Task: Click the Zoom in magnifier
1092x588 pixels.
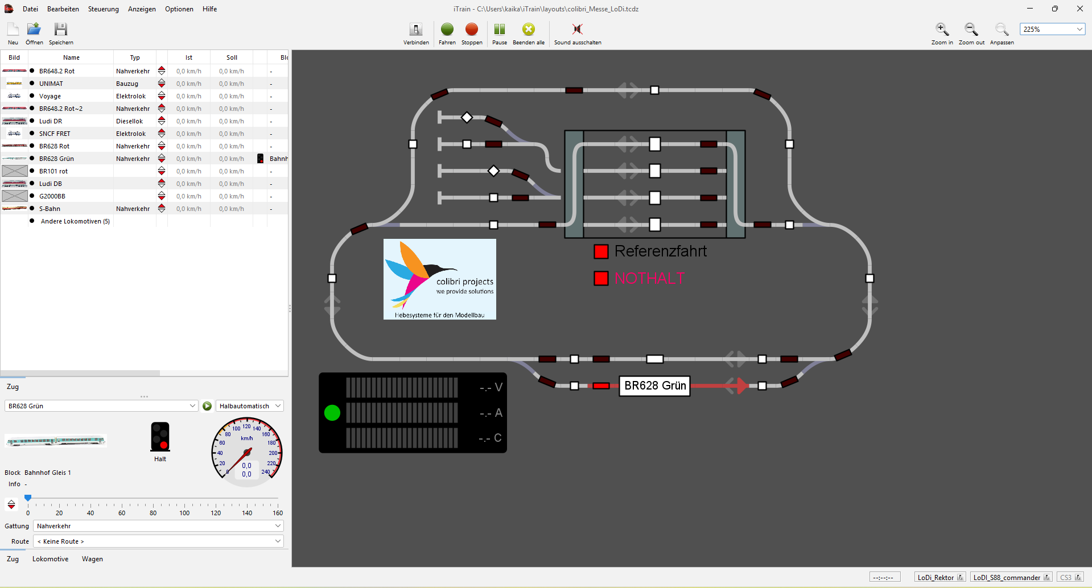Action: pos(942,30)
